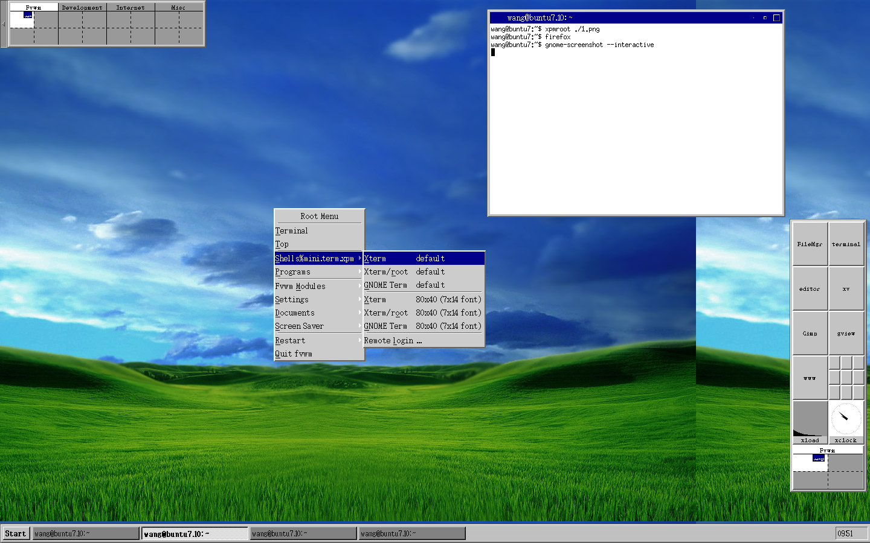Screen dimensions: 870x543
Task: Select highlighted Xterm default entry
Action: [424, 258]
